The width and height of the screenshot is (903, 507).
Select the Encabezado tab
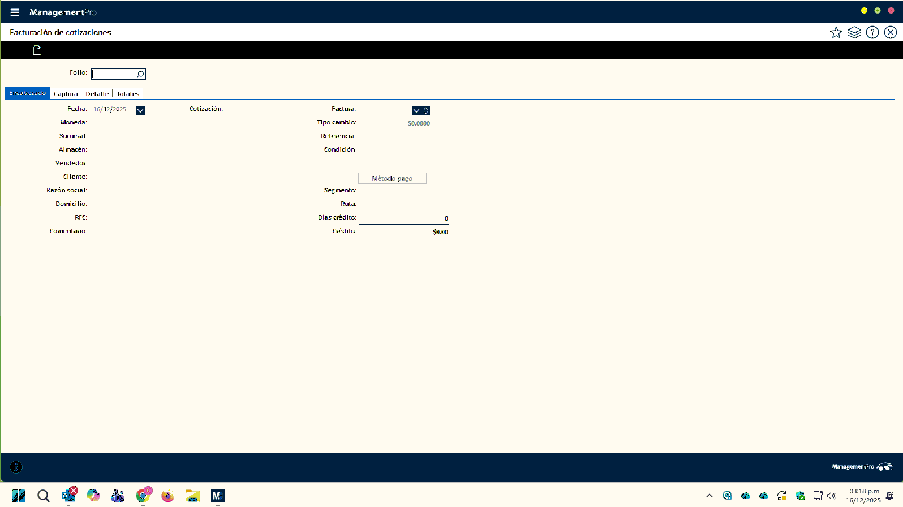coord(28,93)
